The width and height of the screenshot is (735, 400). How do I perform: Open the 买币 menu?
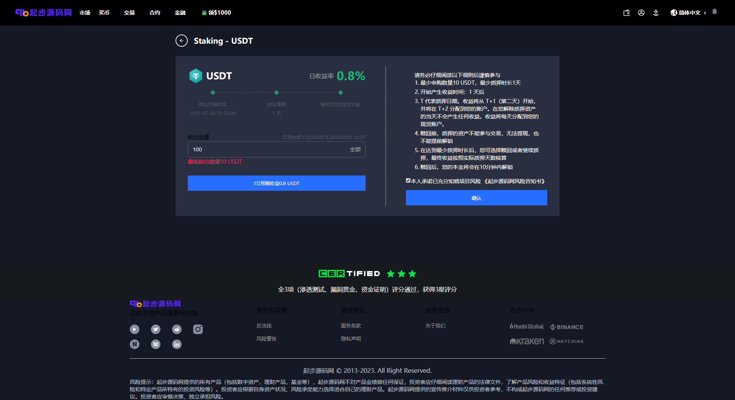click(104, 13)
